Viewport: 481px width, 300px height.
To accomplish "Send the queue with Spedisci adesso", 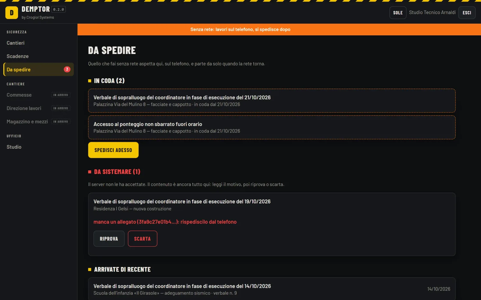I will click(113, 150).
